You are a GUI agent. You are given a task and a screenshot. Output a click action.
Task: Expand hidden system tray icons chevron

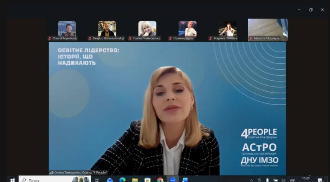pos(252,180)
